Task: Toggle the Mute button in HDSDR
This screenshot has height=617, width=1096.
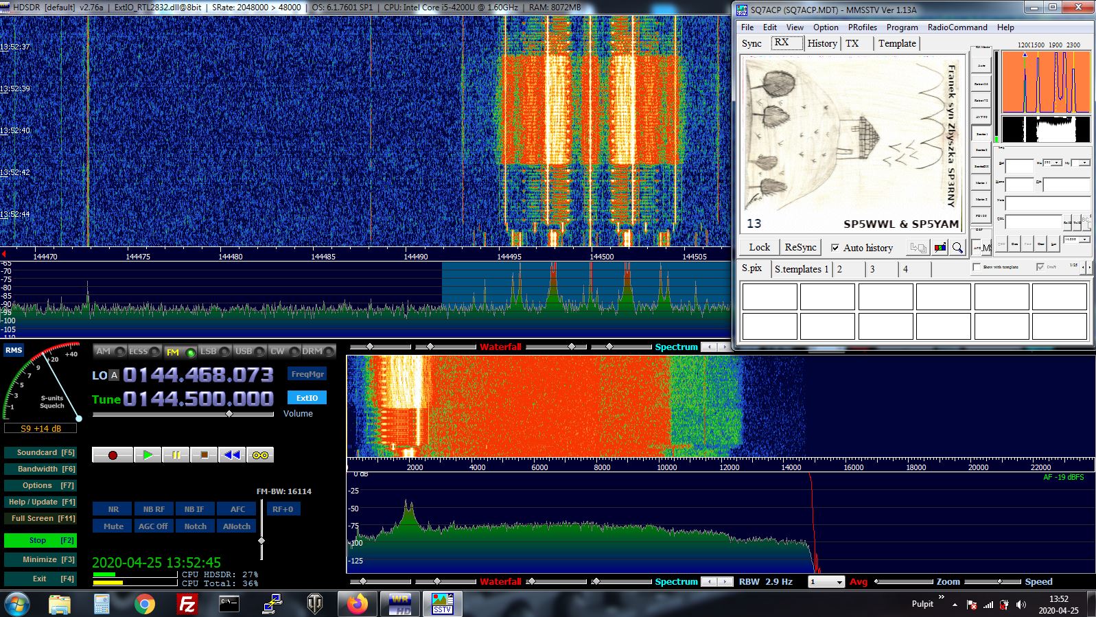Action: (113, 526)
